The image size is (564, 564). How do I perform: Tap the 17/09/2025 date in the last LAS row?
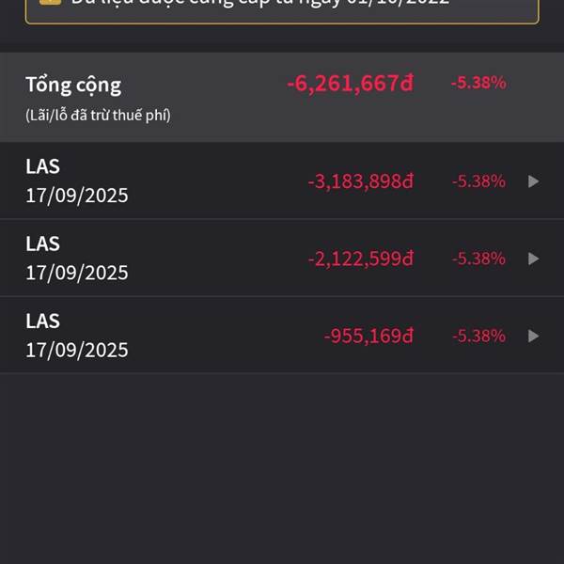[x=77, y=350]
